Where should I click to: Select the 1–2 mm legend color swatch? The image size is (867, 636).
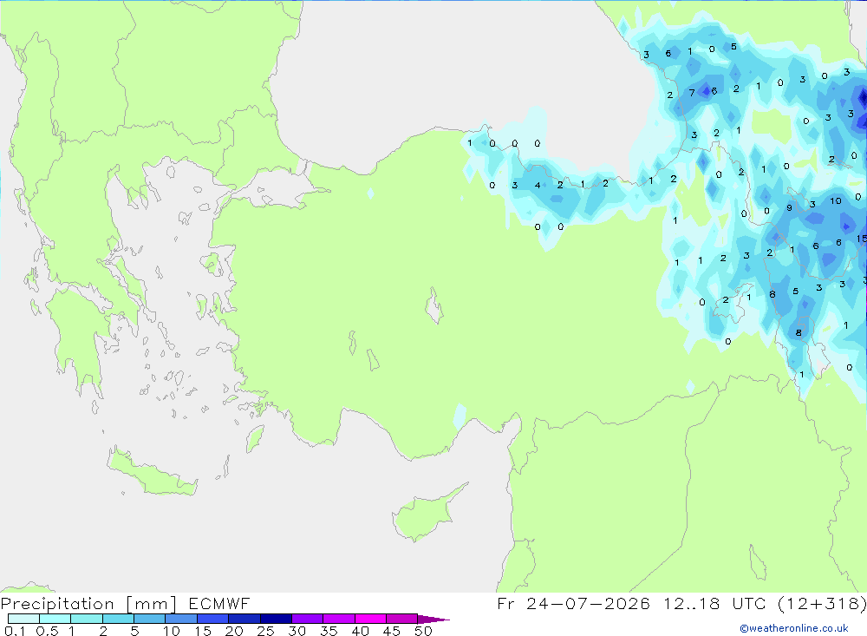pos(87,619)
